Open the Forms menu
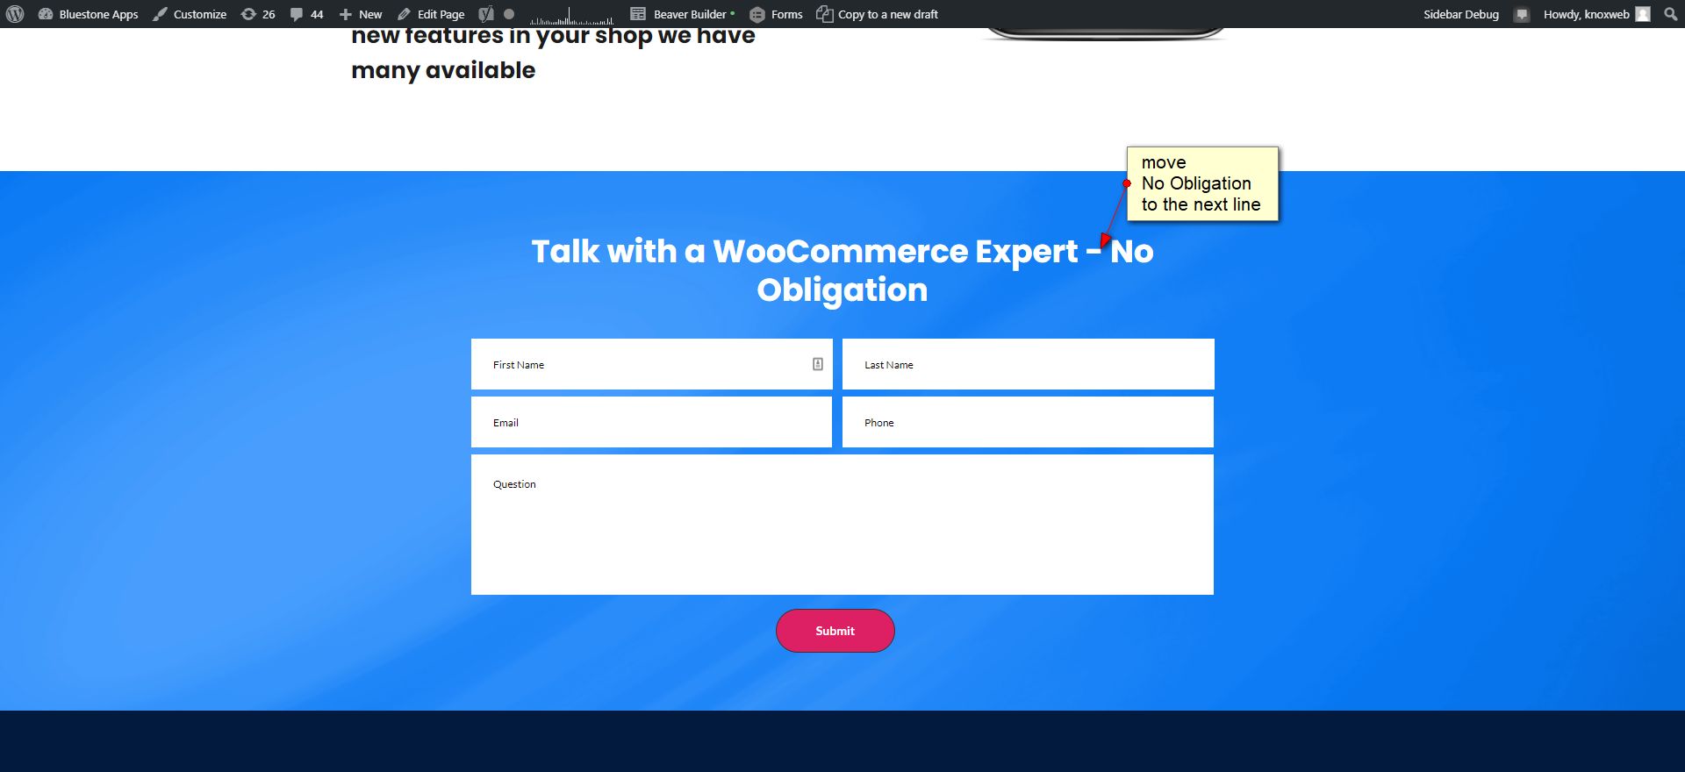This screenshot has width=1685, height=772. click(x=777, y=14)
